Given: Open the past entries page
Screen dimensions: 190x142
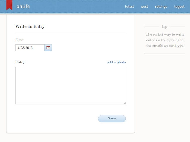Looking at the screenshot, I should 145,7.
